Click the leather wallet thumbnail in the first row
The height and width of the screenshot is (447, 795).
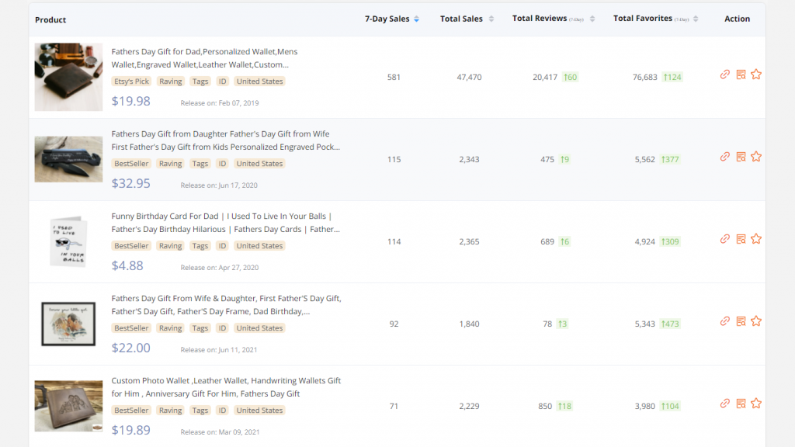coord(68,77)
